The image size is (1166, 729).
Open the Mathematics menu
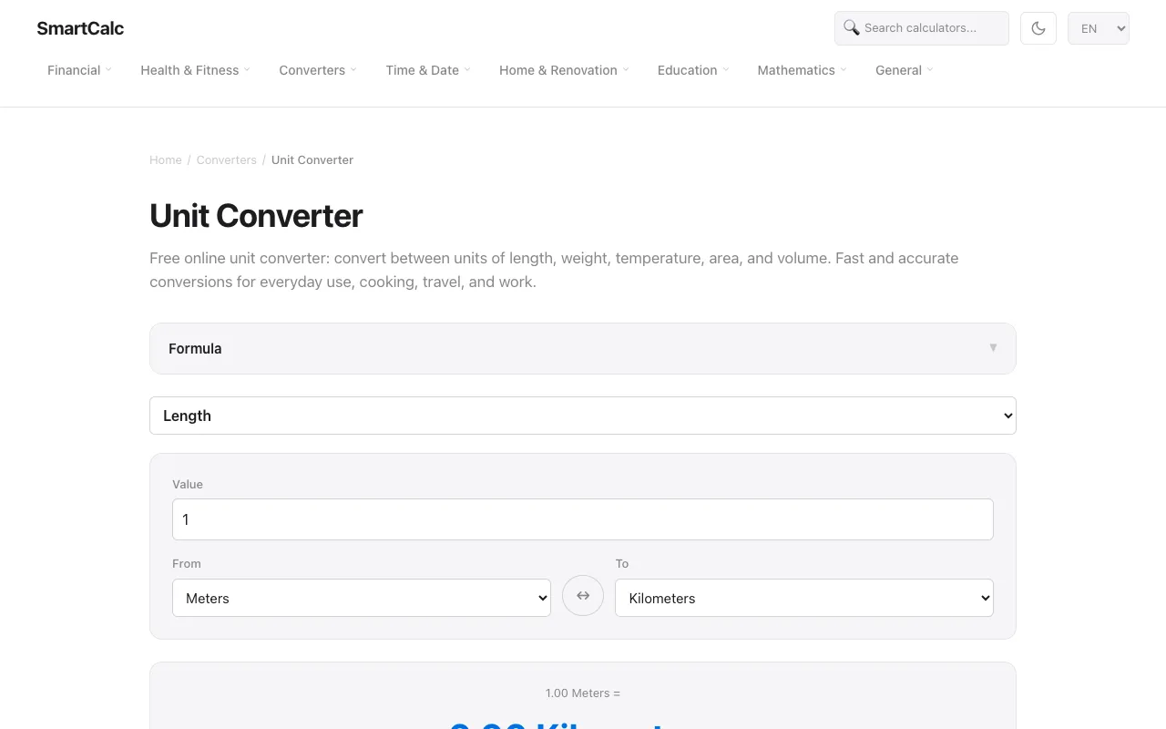click(802, 70)
